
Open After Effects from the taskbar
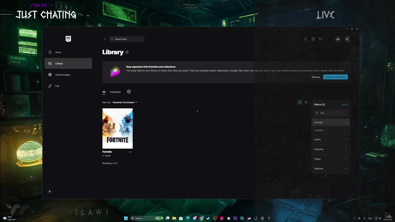click(235, 218)
